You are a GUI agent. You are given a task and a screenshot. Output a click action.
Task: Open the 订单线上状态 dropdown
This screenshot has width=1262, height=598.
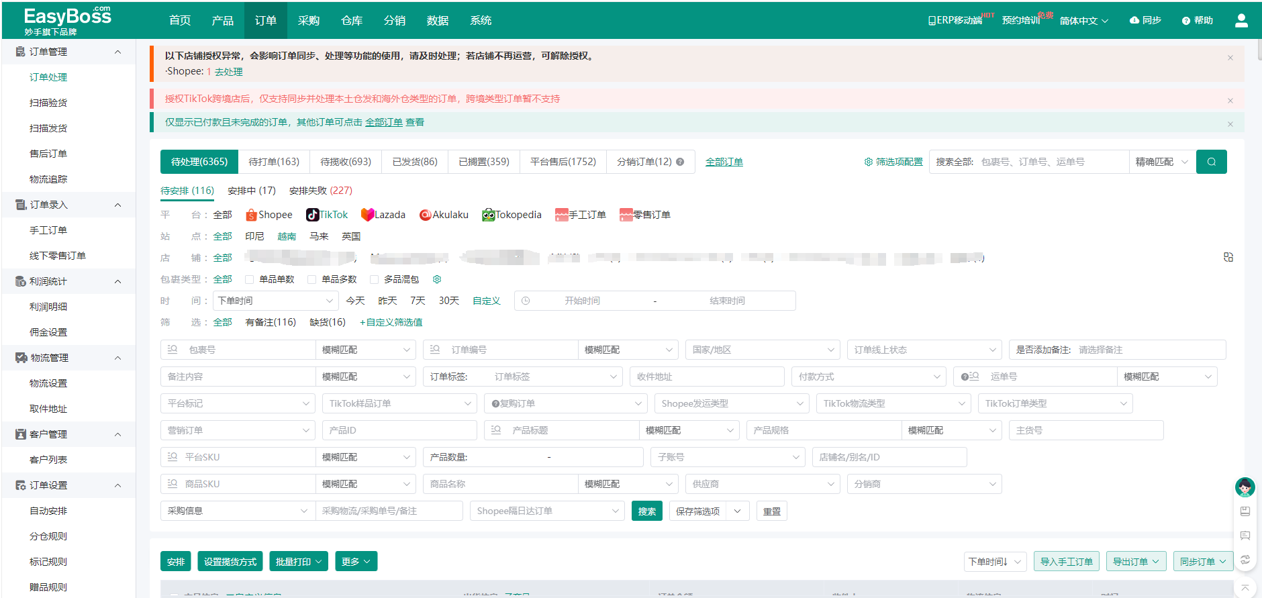point(924,350)
